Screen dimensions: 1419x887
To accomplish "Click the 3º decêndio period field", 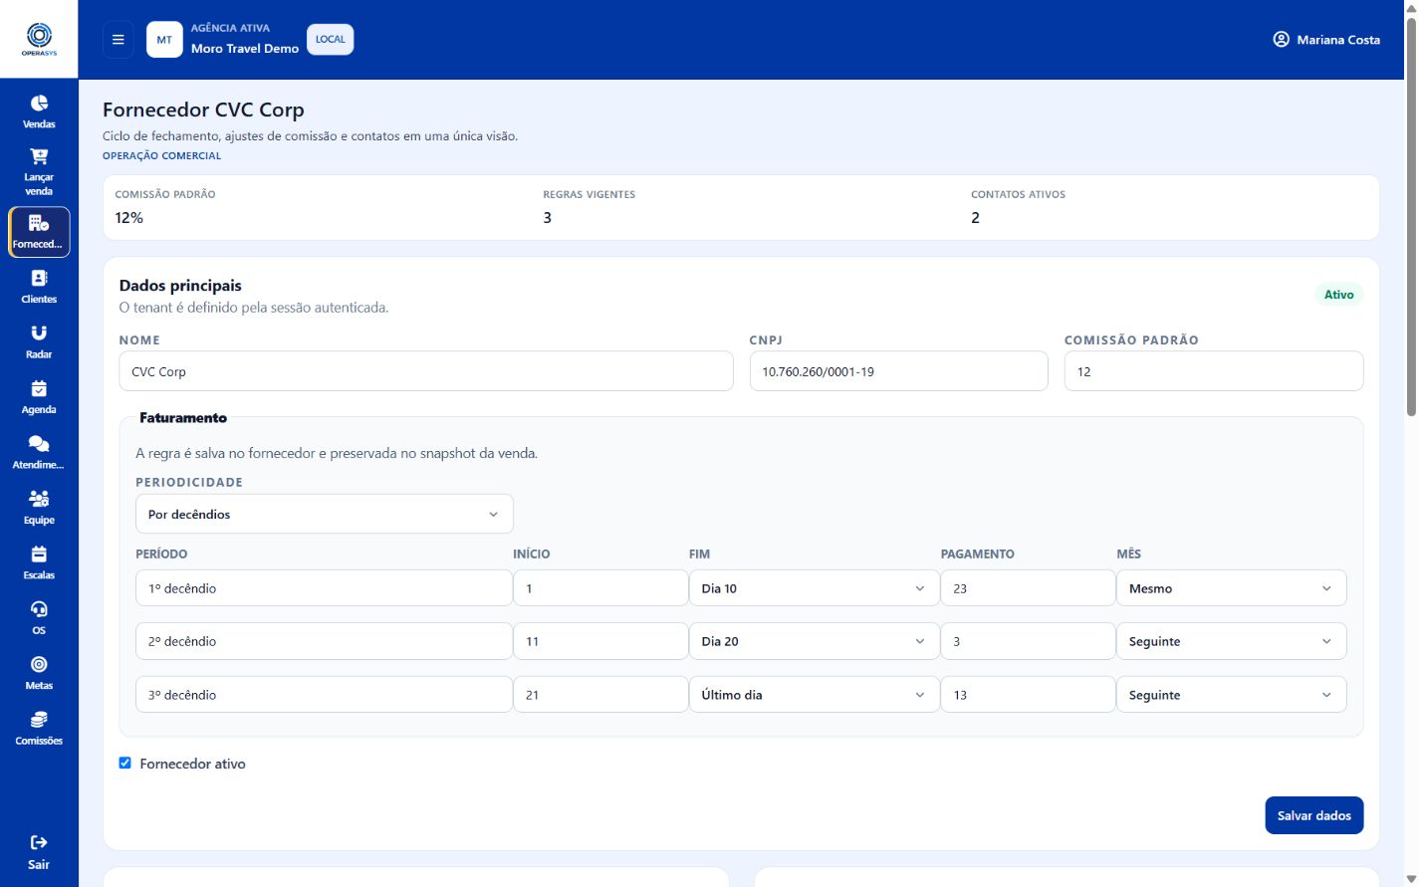I will pyautogui.click(x=325, y=695).
